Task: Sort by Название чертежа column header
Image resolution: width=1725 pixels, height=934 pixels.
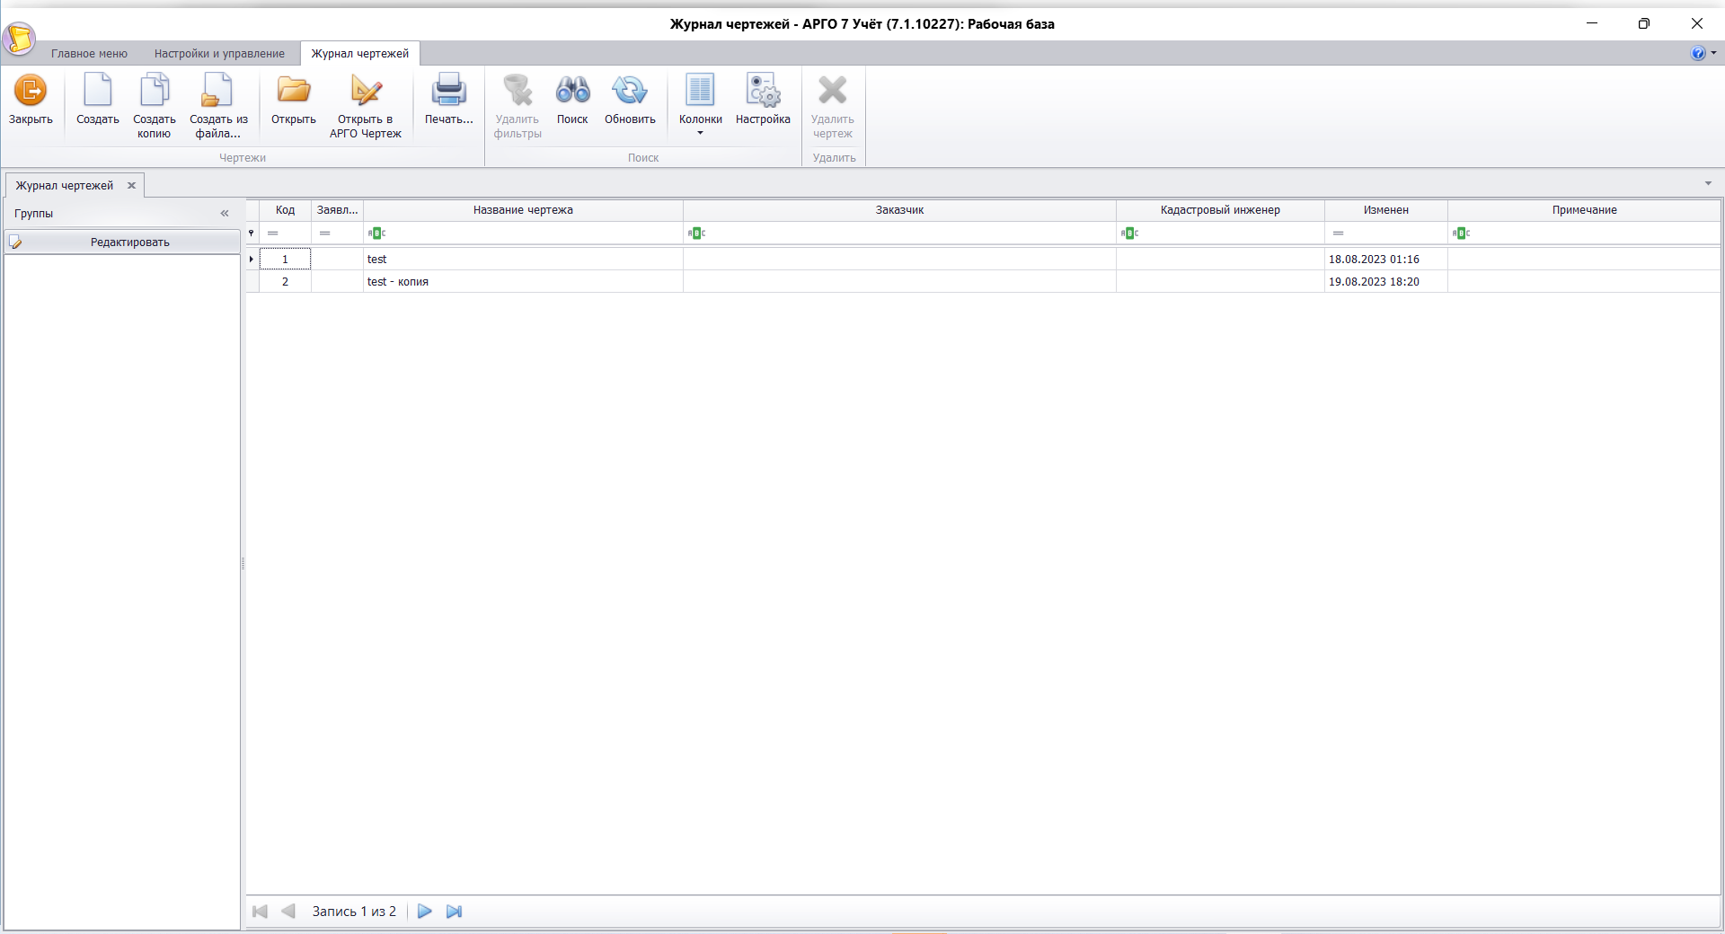Action: [523, 210]
